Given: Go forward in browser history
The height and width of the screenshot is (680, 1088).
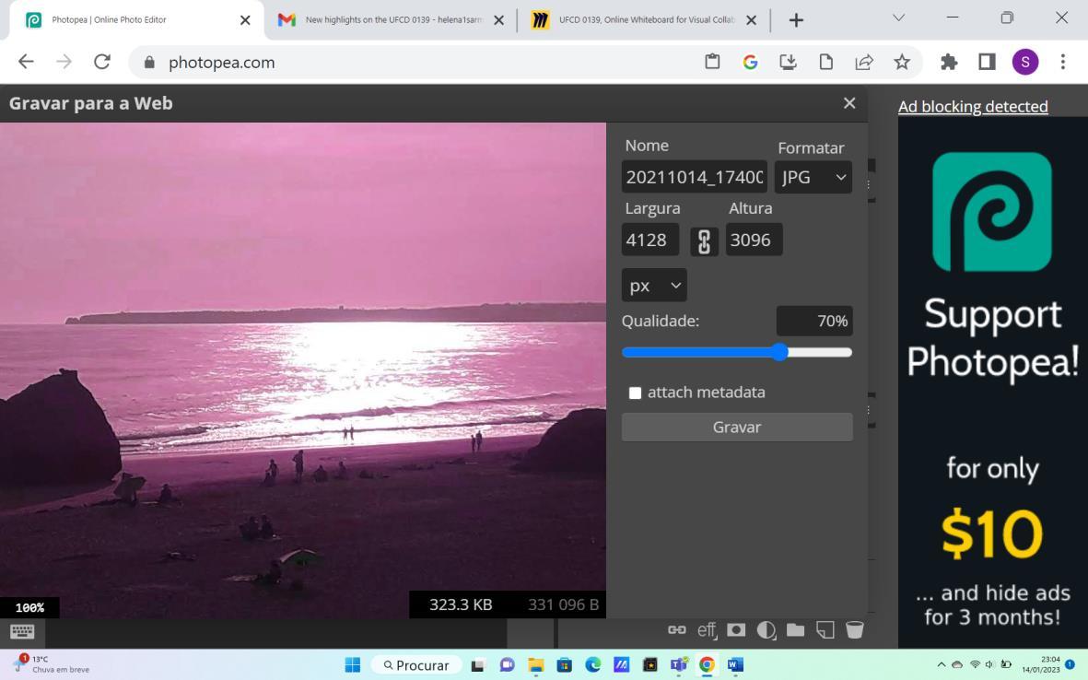Looking at the screenshot, I should 64,63.
